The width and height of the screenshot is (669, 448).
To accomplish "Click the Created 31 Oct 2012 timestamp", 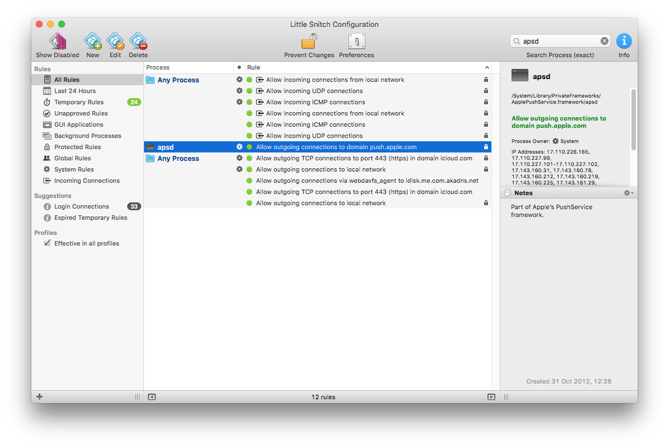I will coord(569,381).
